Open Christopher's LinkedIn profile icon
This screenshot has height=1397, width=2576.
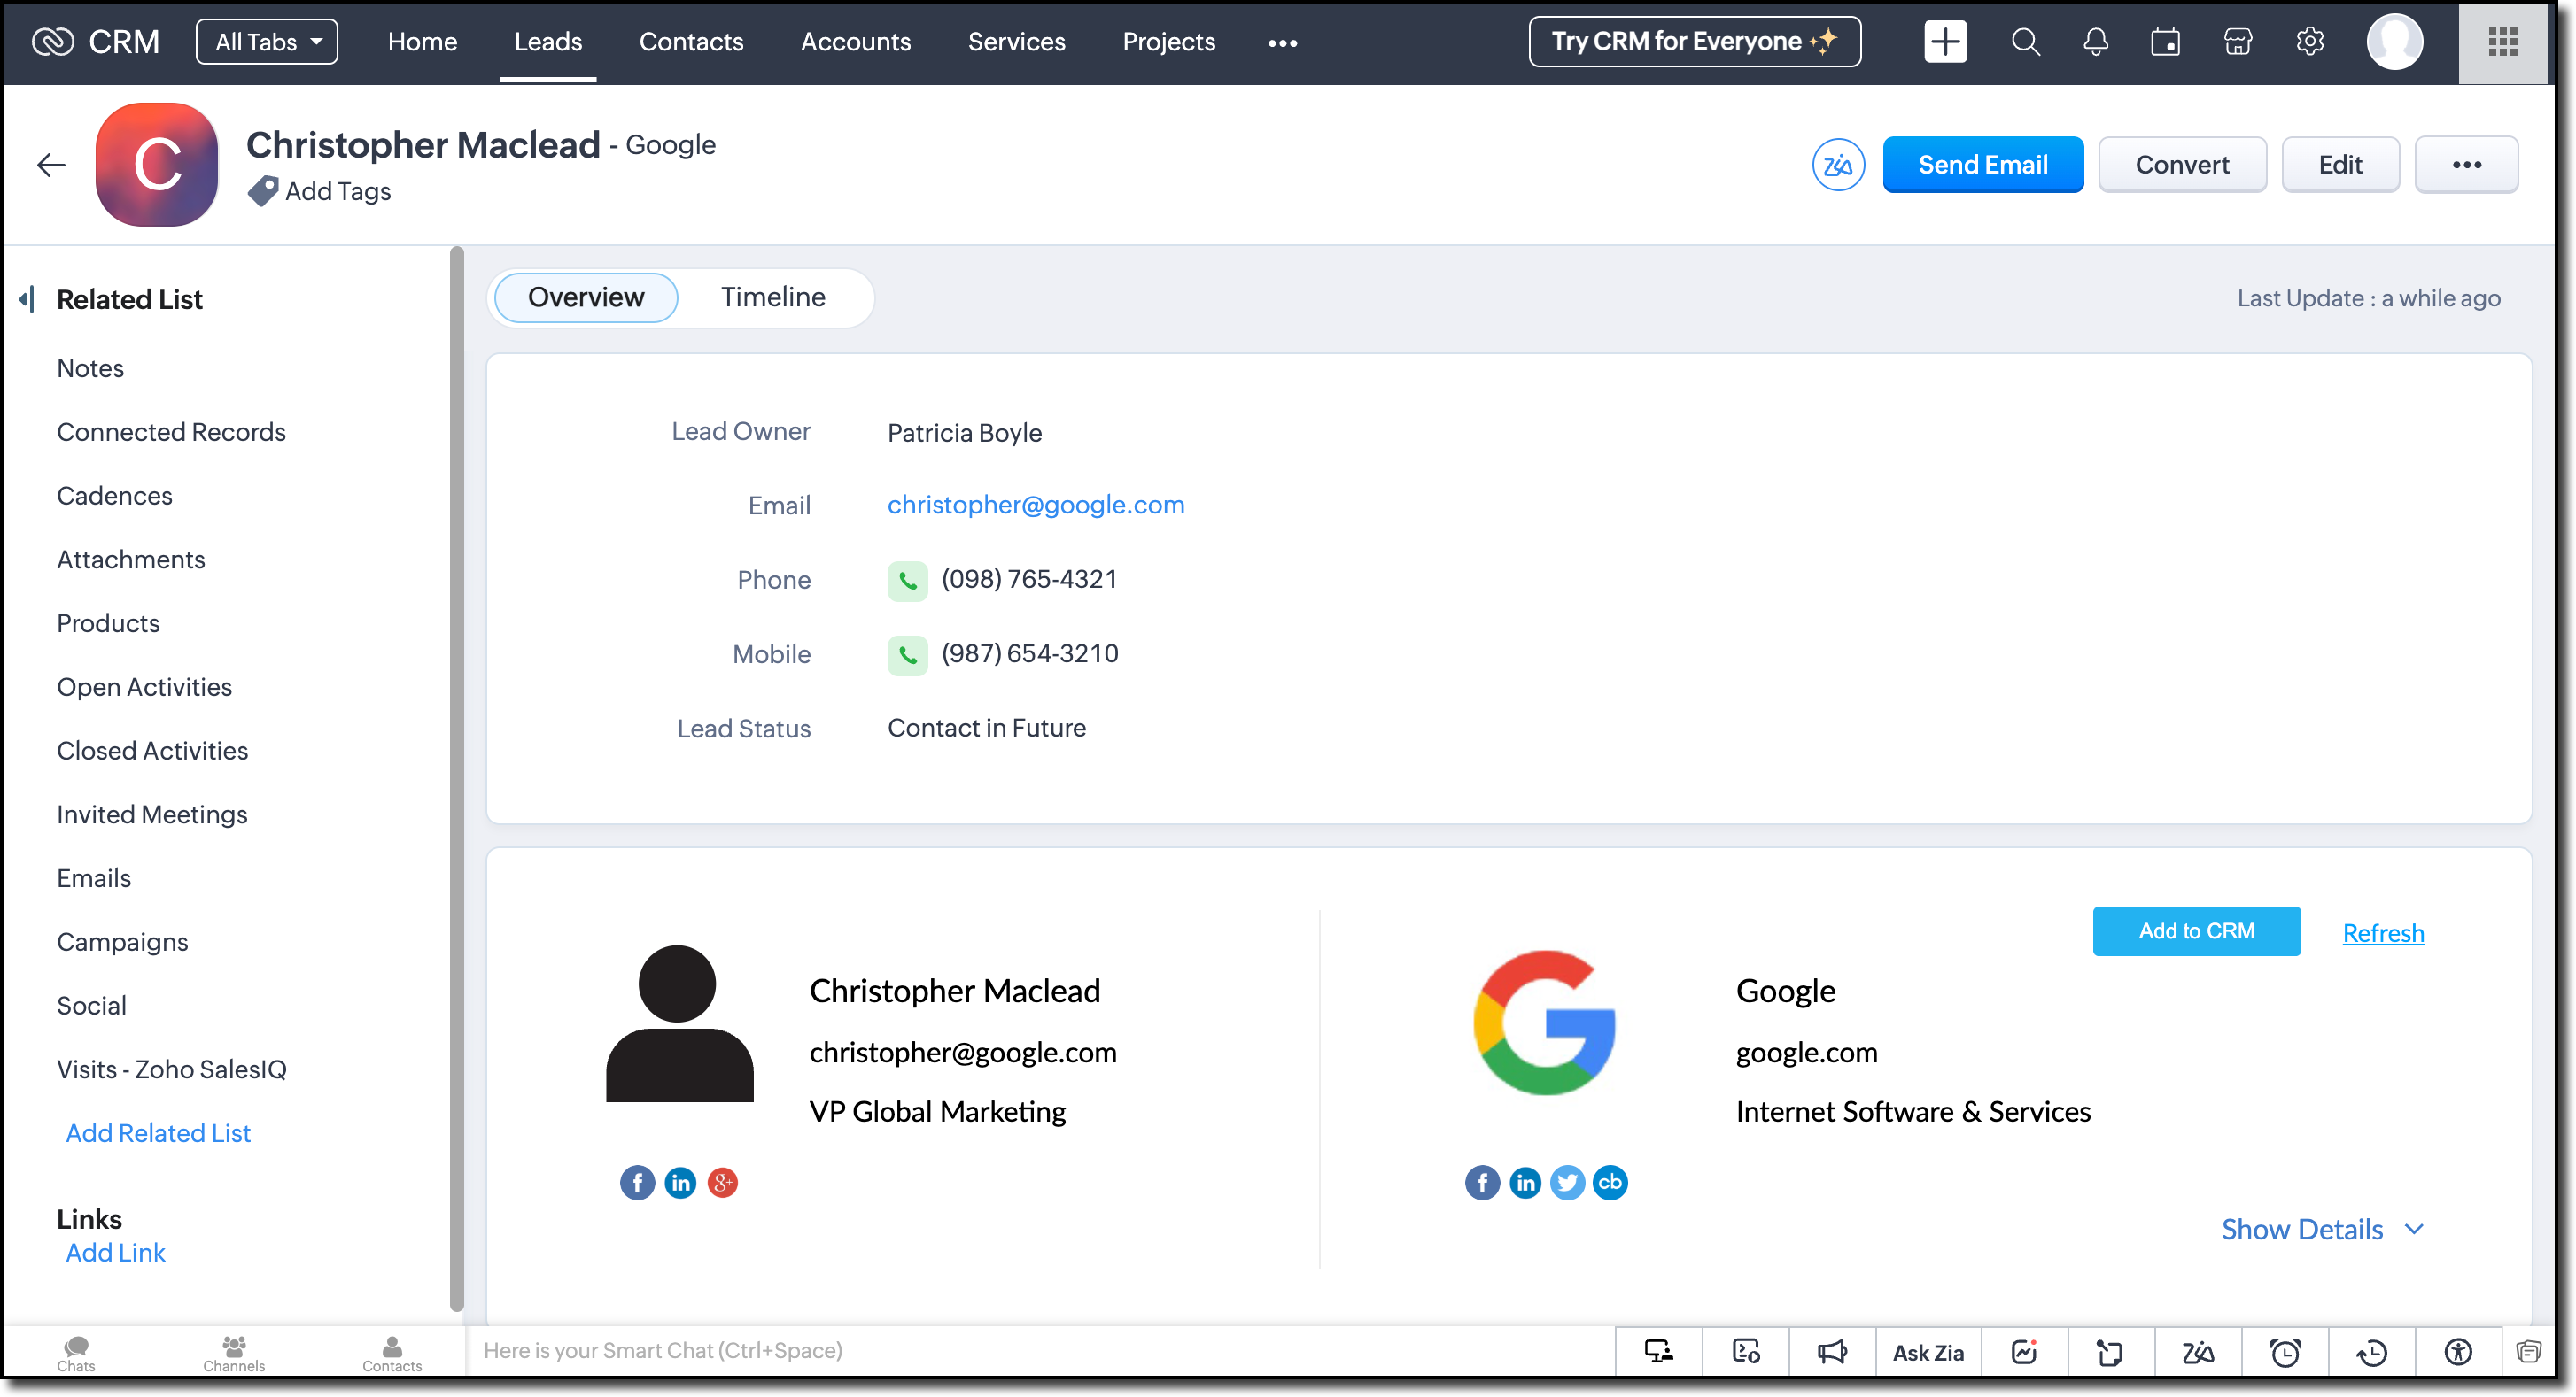pos(680,1183)
